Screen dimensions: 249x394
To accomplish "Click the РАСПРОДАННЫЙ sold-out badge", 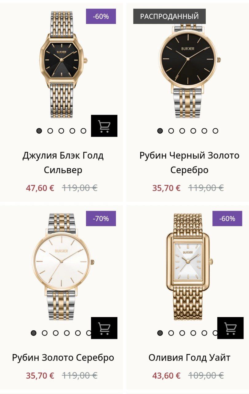I will 169,16.
